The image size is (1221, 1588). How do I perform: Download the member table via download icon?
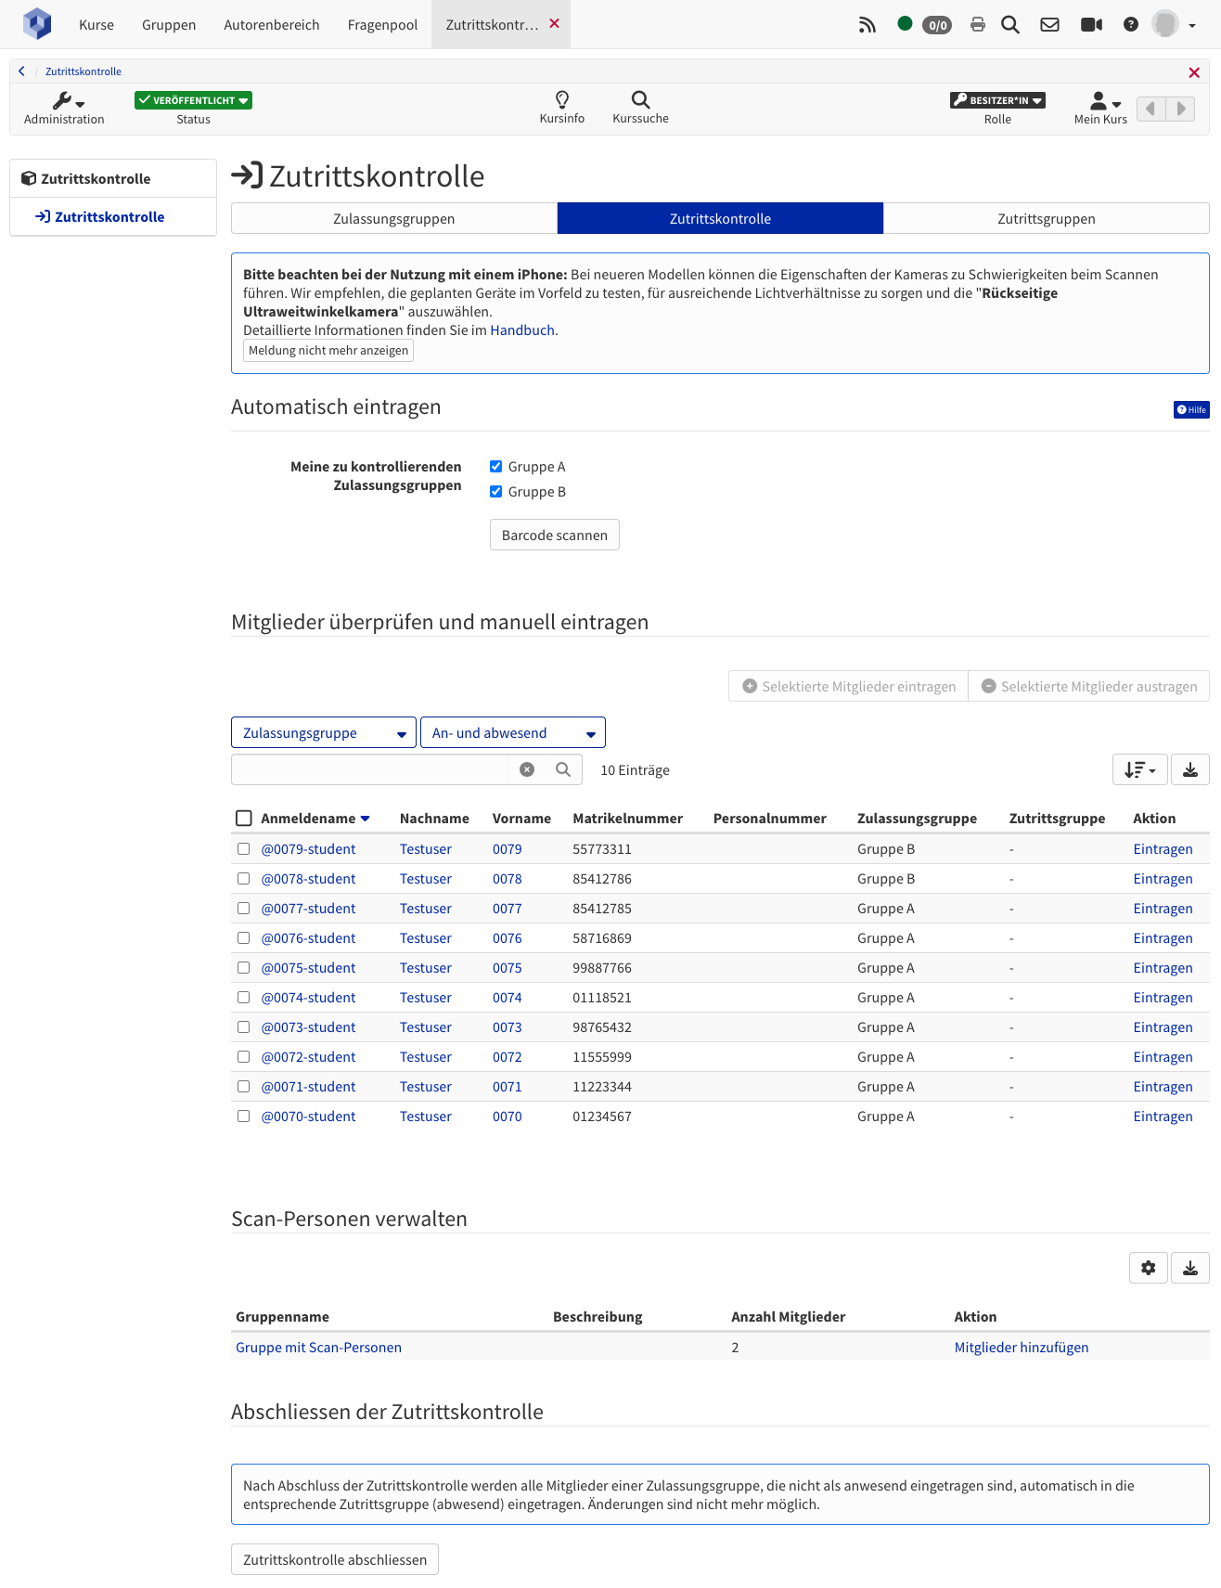coord(1190,769)
